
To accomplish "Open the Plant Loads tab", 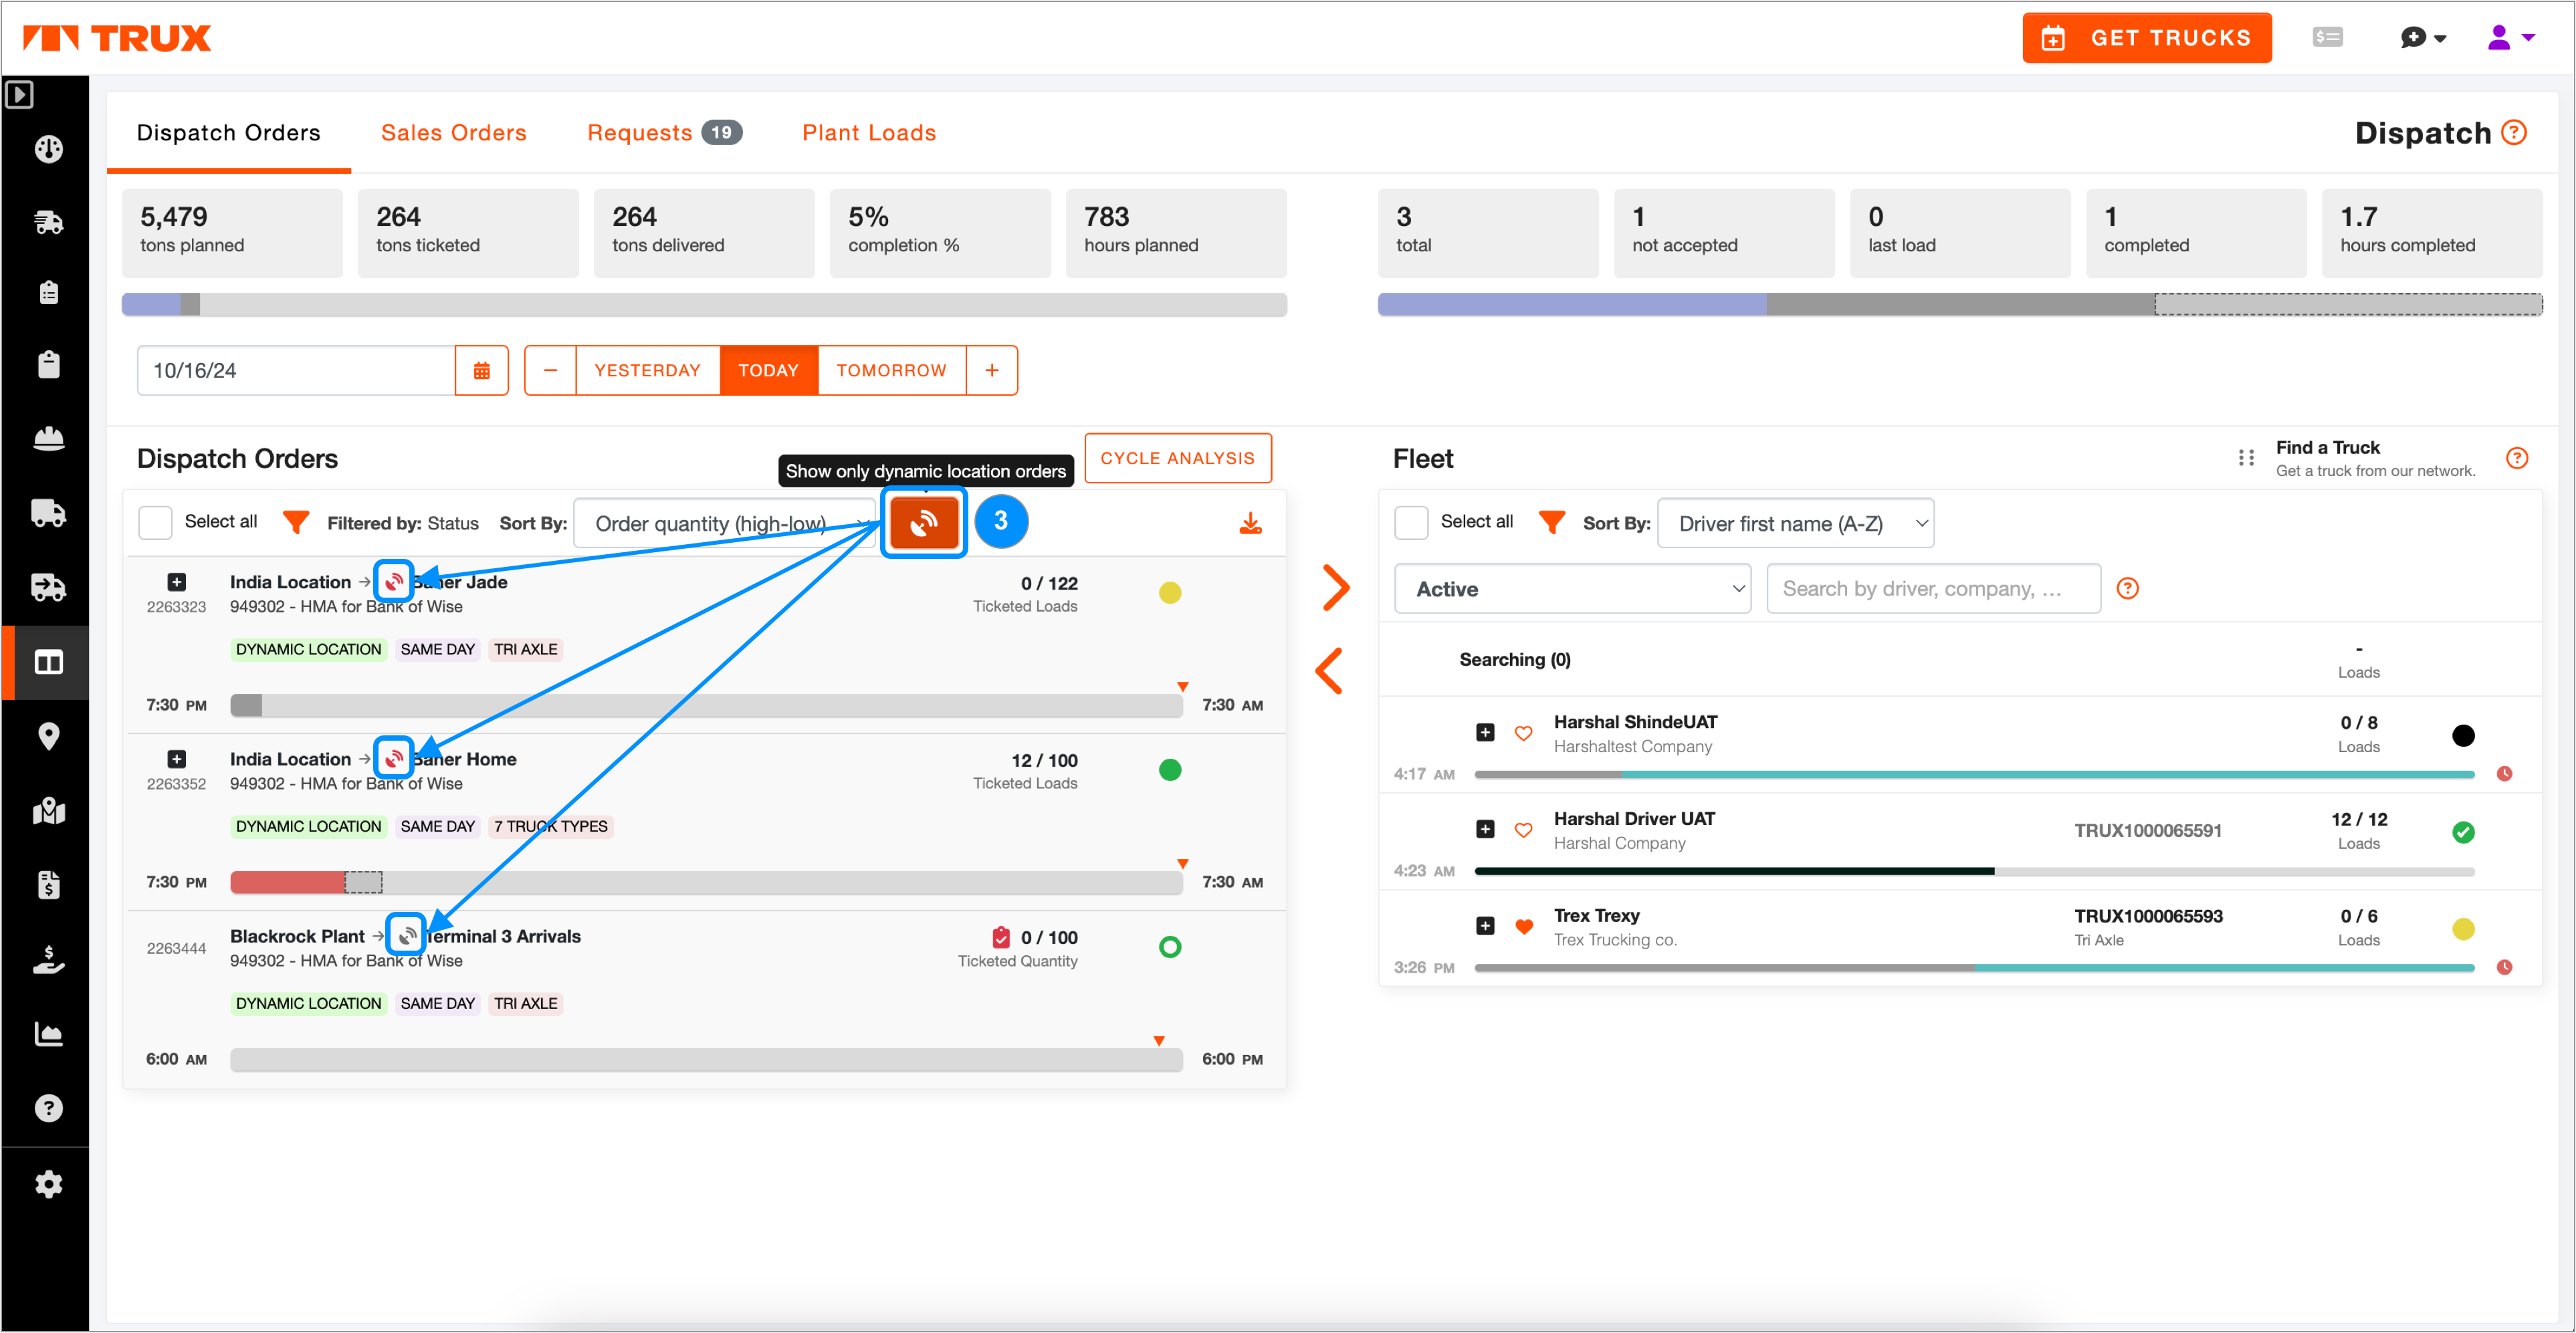I will 868,133.
